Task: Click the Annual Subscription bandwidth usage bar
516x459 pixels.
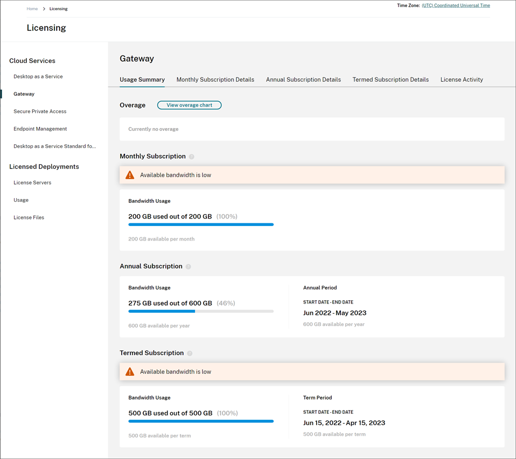Action: [x=201, y=311]
